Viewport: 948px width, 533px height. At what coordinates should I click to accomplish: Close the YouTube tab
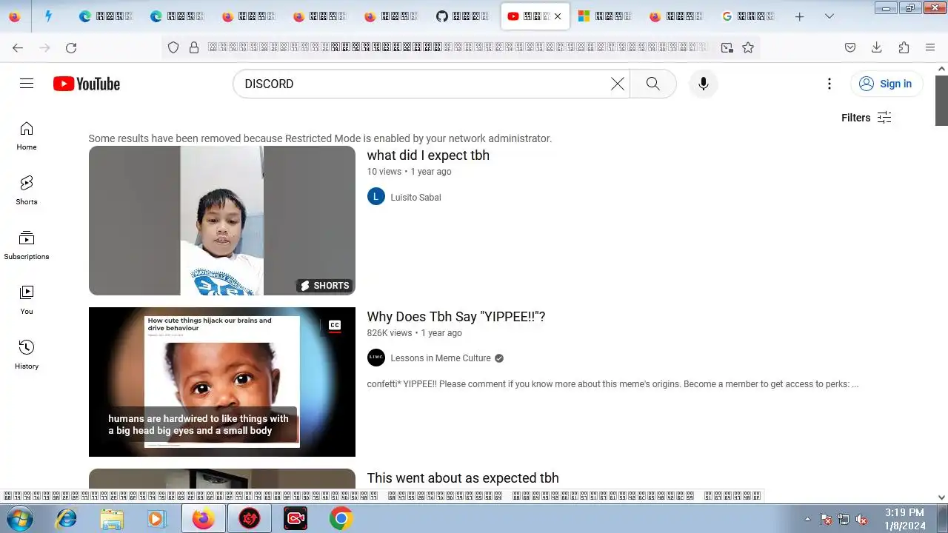(x=558, y=16)
